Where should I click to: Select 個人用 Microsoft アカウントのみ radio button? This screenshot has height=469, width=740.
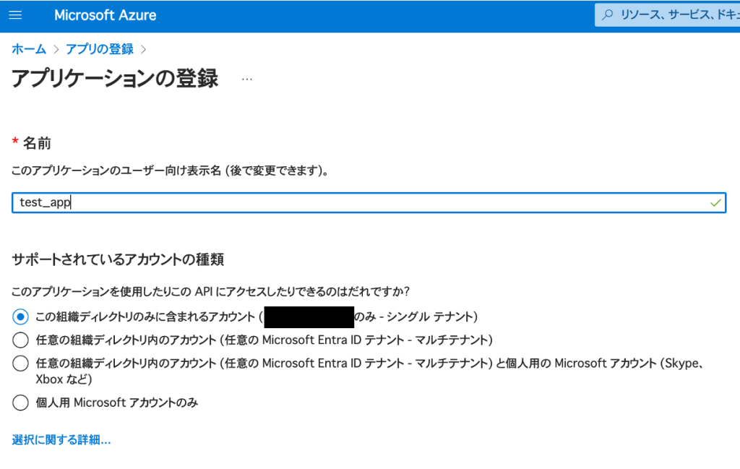coord(21,403)
